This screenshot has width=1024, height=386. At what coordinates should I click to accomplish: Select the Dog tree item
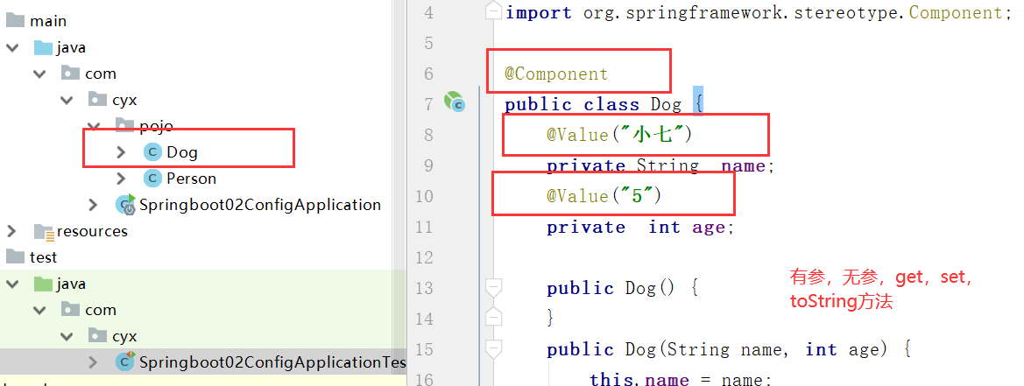coord(182,152)
